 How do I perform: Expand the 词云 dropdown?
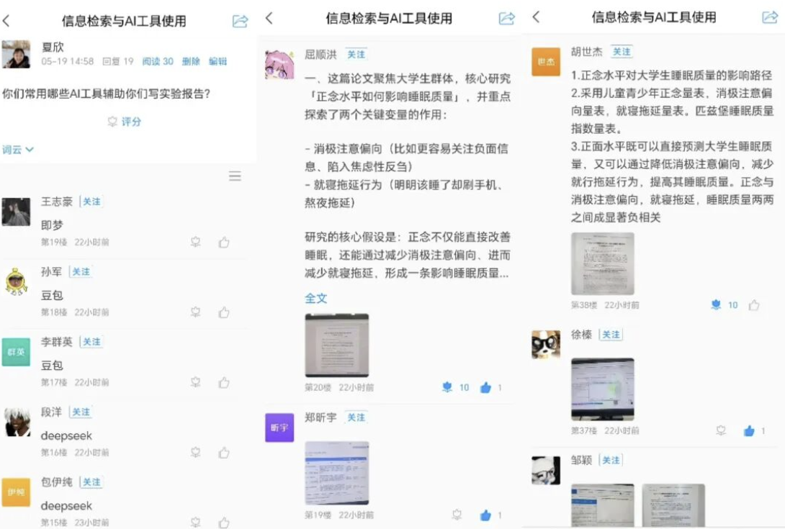18,150
